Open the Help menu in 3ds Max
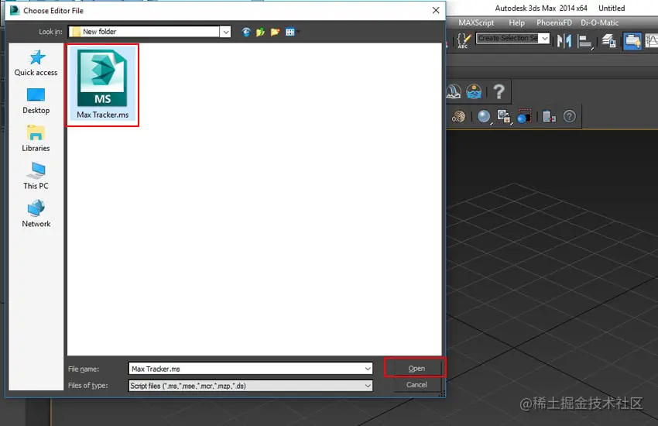The height and width of the screenshot is (426, 658). point(516,22)
